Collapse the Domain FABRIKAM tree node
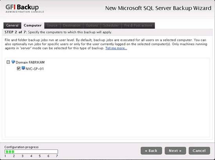This screenshot has height=160, width=215. pos(8,62)
